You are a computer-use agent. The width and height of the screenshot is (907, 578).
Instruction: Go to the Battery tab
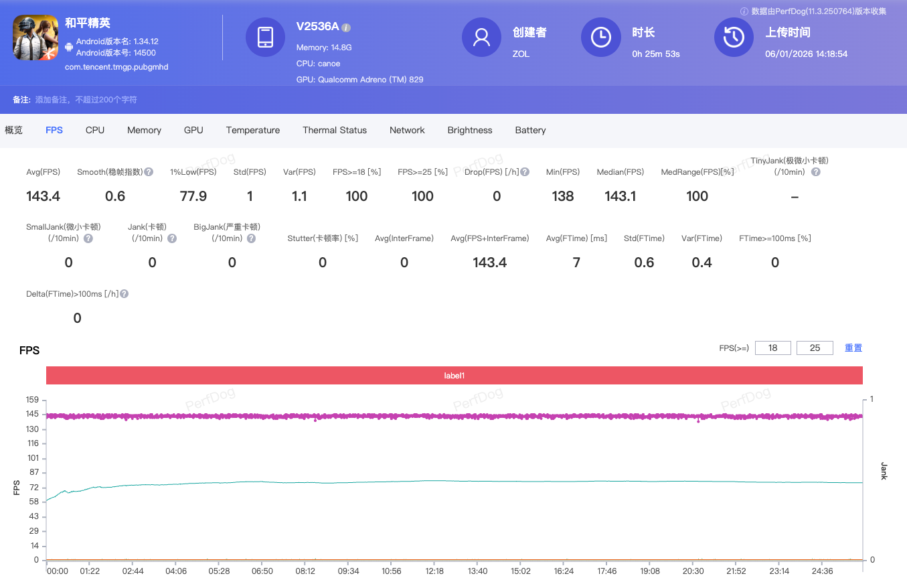(530, 130)
